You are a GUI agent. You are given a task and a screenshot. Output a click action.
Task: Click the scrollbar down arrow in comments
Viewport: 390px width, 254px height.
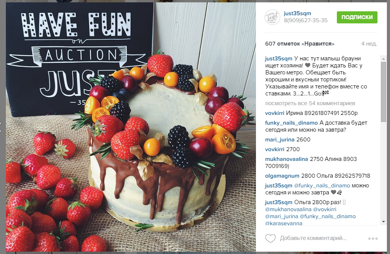tap(383, 222)
